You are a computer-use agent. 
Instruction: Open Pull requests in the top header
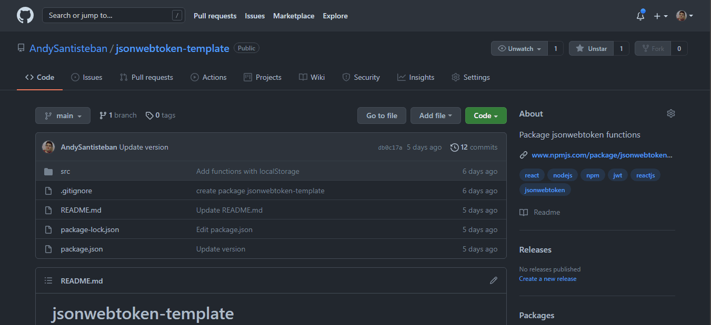point(215,16)
